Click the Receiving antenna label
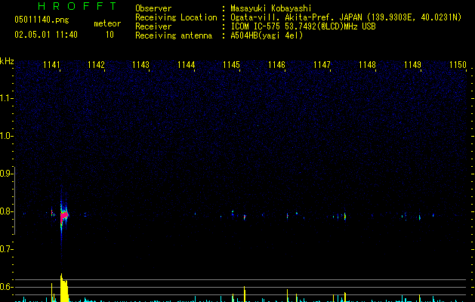475x302 pixels. (174, 35)
